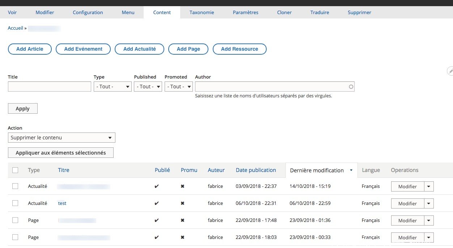Sort the table by Promu column
This screenshot has width=453, height=248.
(x=189, y=170)
